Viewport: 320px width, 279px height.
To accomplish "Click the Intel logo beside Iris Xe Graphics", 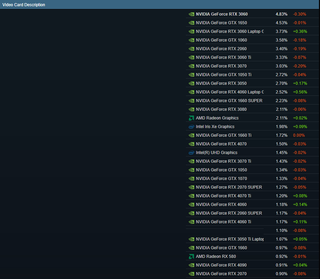I will coord(191,127).
